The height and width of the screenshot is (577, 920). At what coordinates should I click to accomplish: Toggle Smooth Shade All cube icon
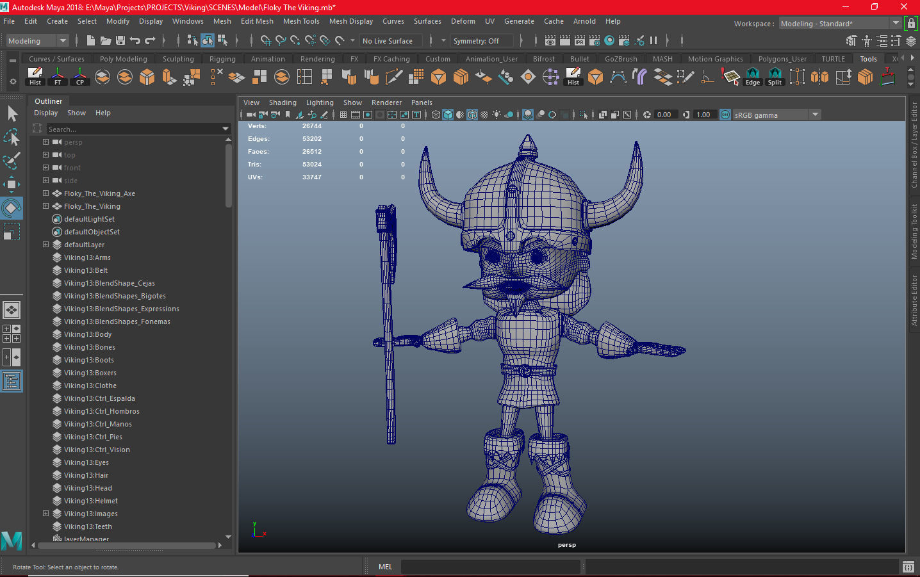click(x=448, y=115)
